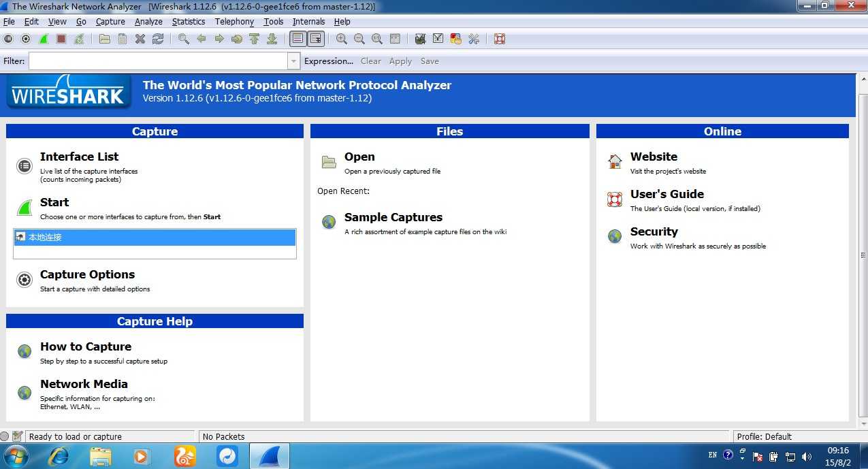Click the Expression... button

[329, 61]
